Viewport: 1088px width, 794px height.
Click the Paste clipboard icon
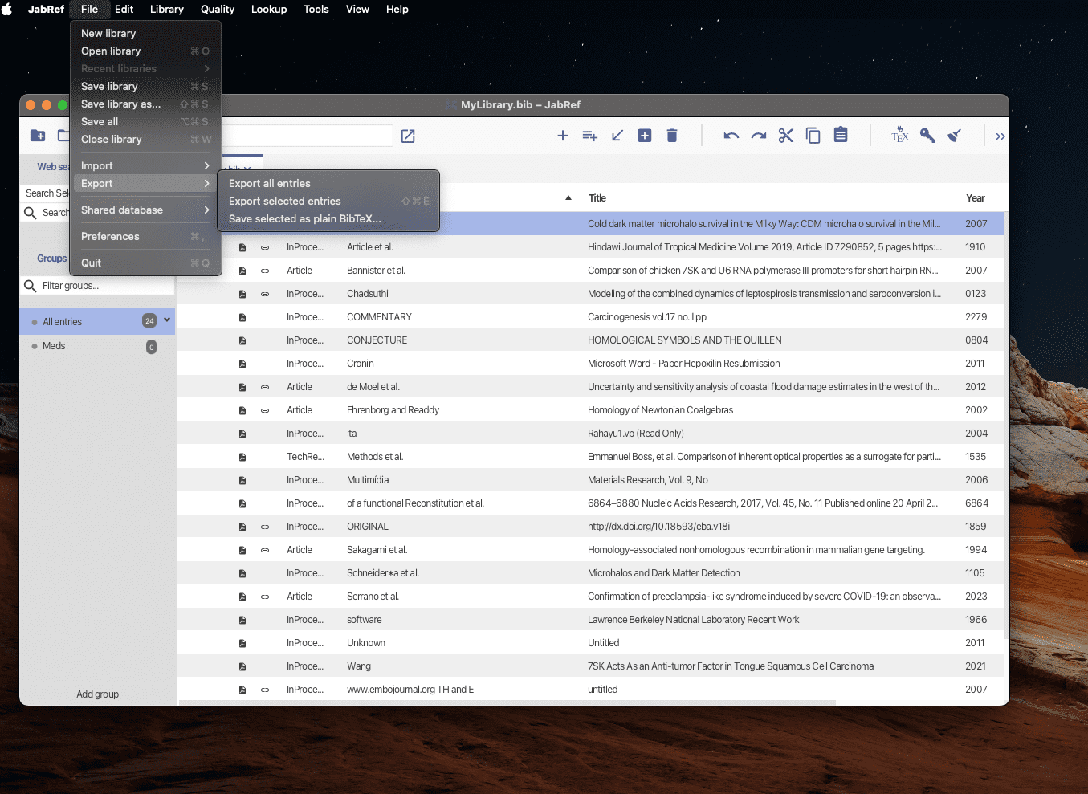point(841,135)
